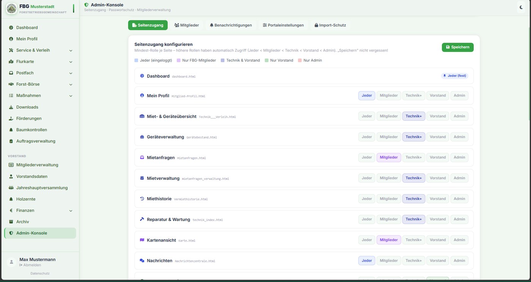
Task: Set Kartenansicht access to Technik+
Action: [x=414, y=240]
